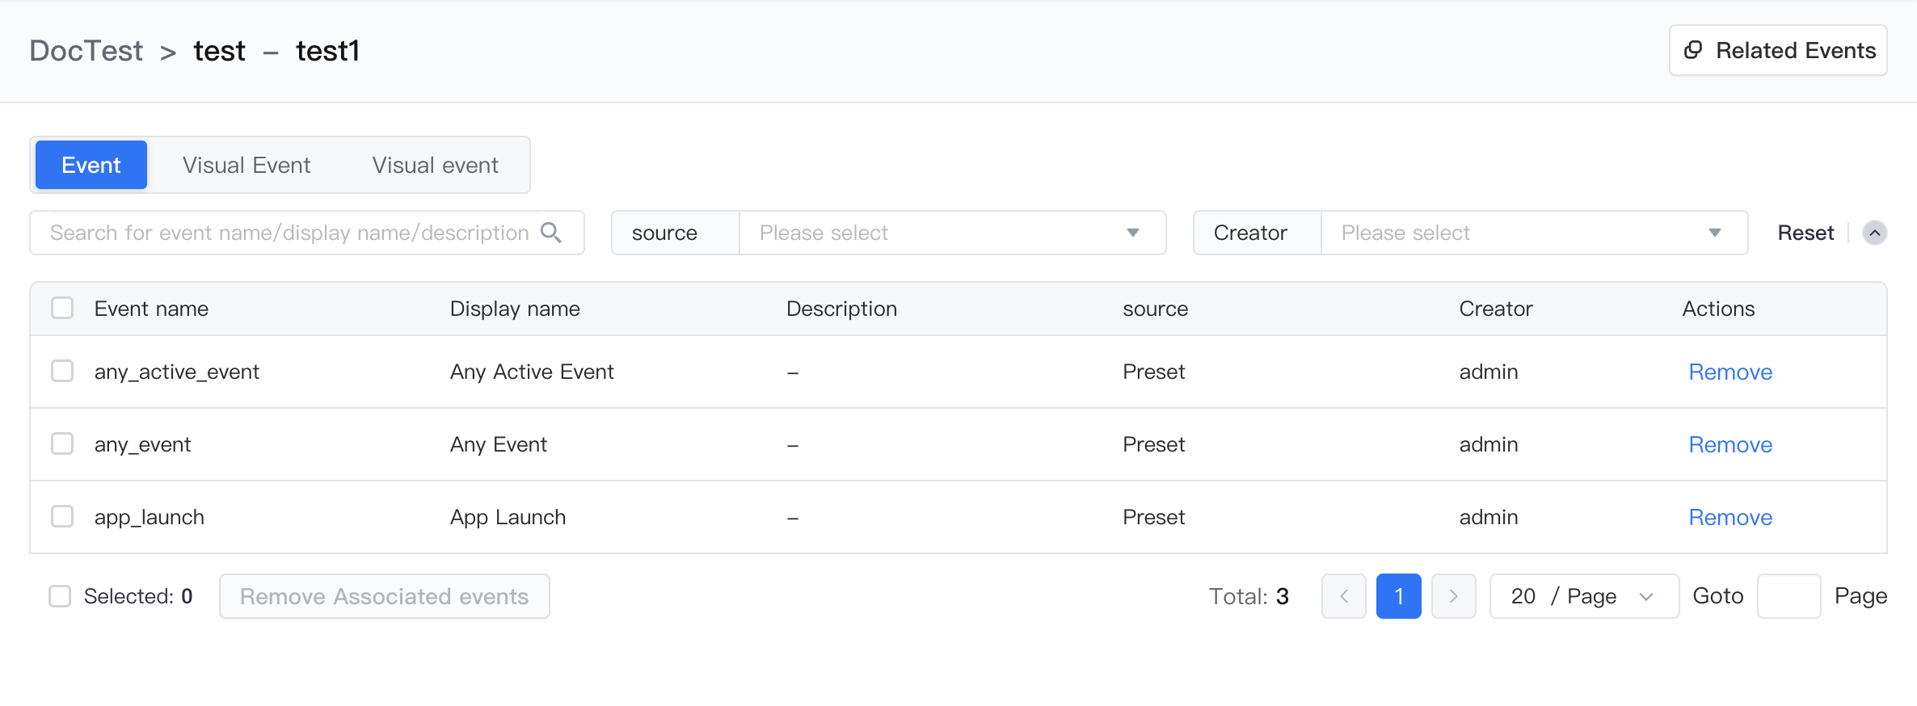Select page number 1 button
Viewport: 1917px width, 706px height.
tap(1399, 596)
